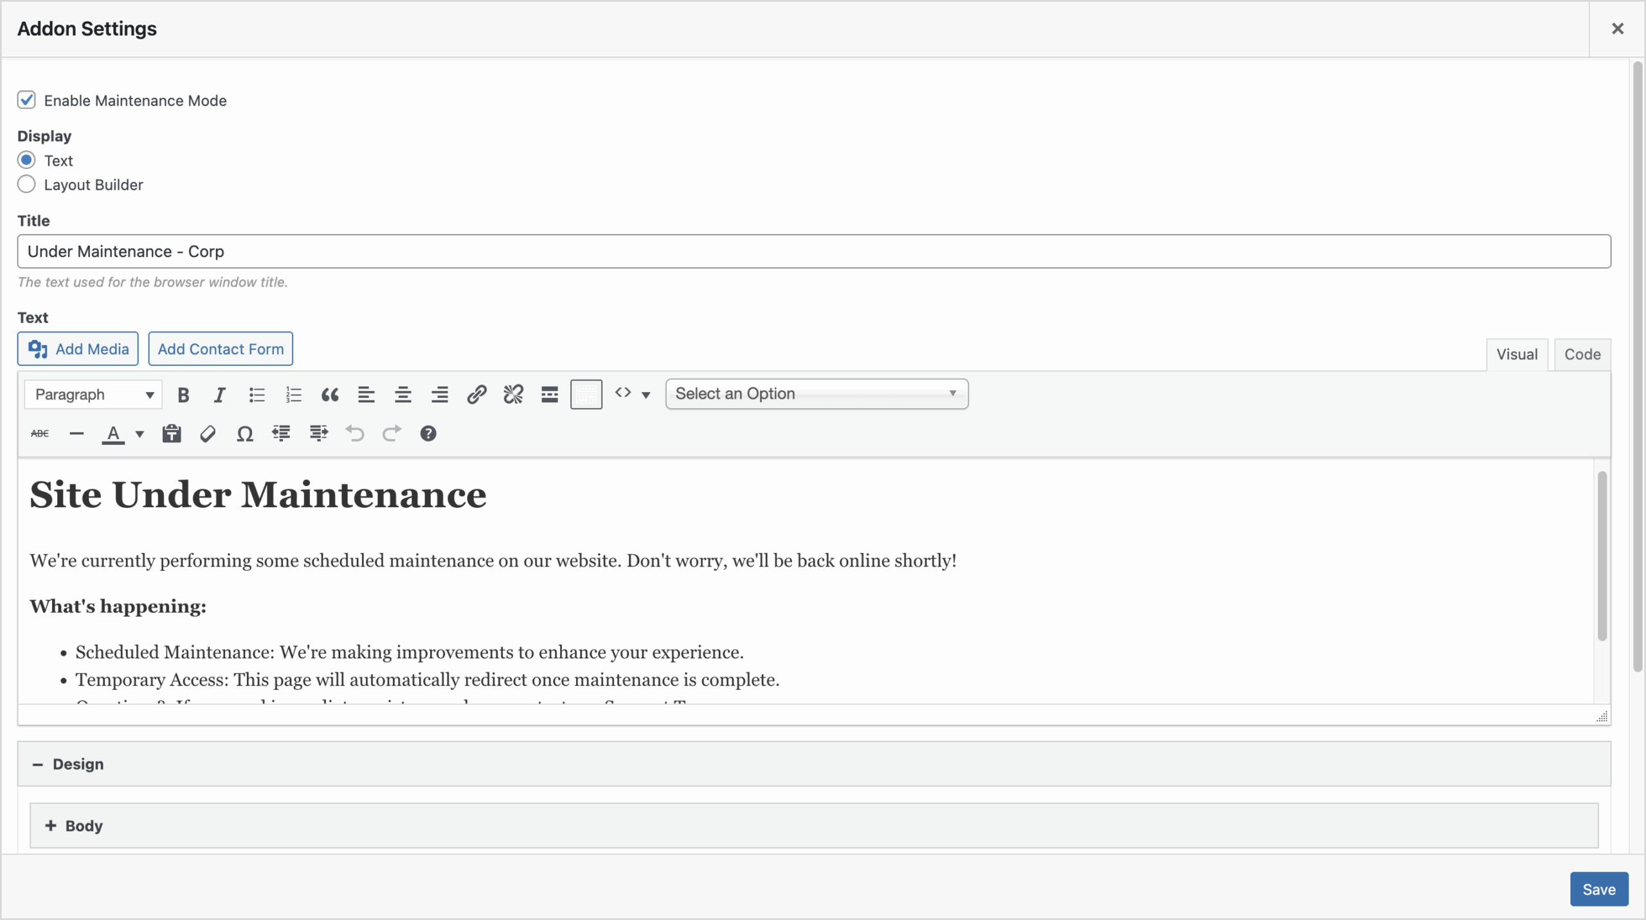Click the editor resize handle corner

[1602, 716]
